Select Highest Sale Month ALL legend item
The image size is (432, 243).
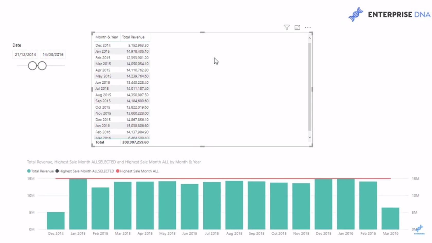(137, 171)
